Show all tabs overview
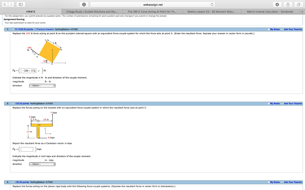 298,4
